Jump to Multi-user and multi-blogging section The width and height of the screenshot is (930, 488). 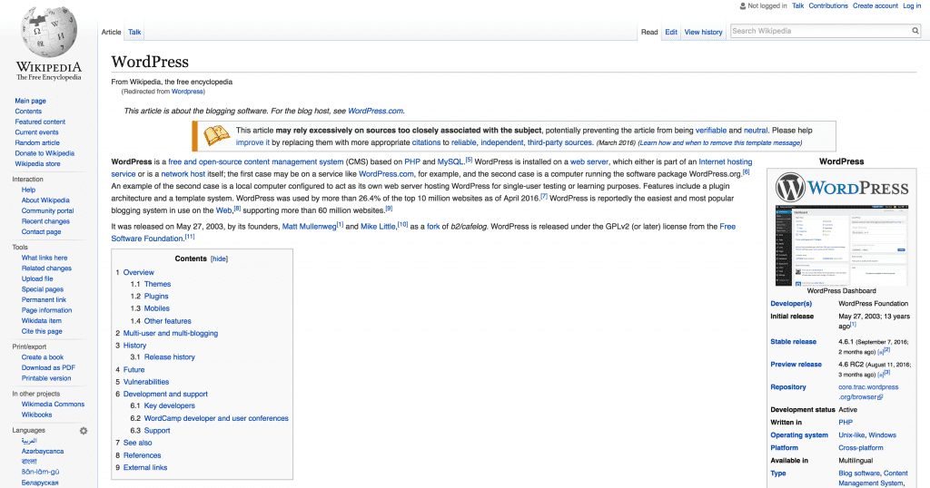170,334
